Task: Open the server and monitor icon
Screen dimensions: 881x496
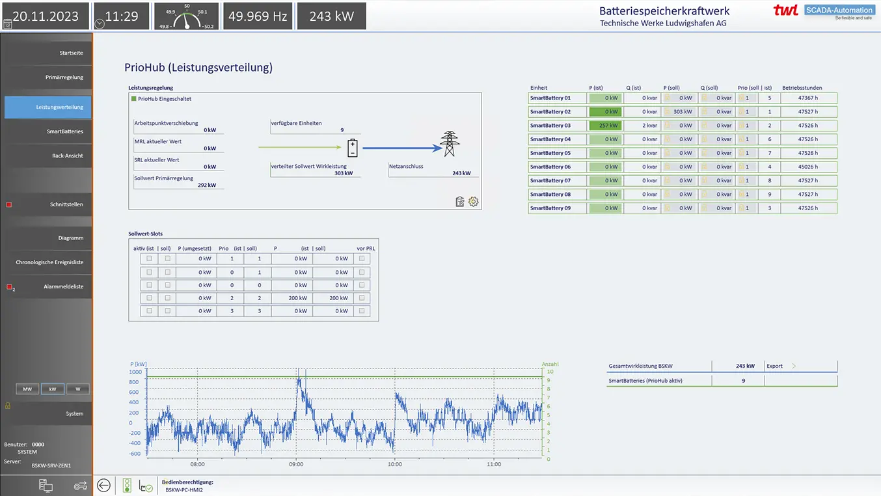Action: click(46, 486)
